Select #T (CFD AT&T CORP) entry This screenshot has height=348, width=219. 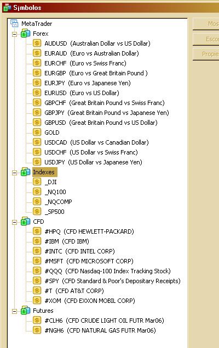74,291
